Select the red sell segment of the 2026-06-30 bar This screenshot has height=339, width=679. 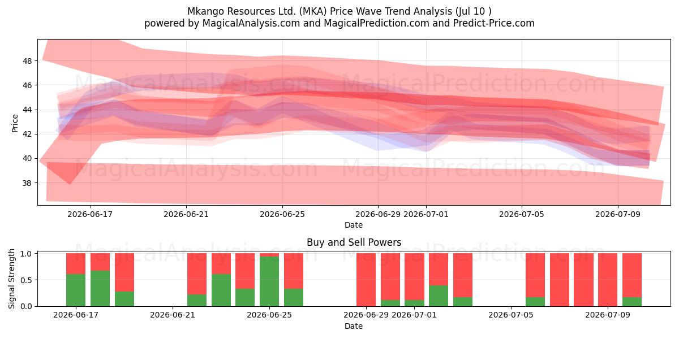point(390,276)
